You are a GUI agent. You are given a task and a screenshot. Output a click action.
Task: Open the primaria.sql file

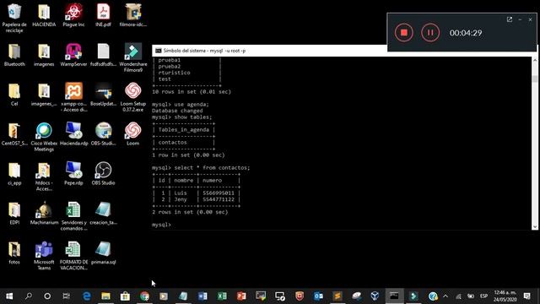point(103,253)
